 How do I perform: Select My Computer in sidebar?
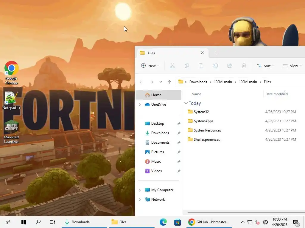(162, 190)
